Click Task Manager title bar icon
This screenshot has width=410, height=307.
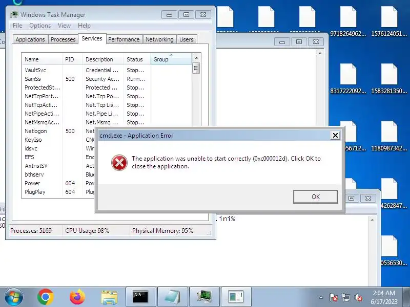pos(14,15)
